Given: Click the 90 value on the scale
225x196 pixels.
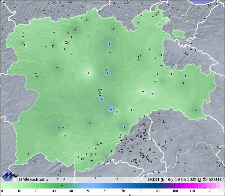Looking at the screenshot, I should pos(157,191).
